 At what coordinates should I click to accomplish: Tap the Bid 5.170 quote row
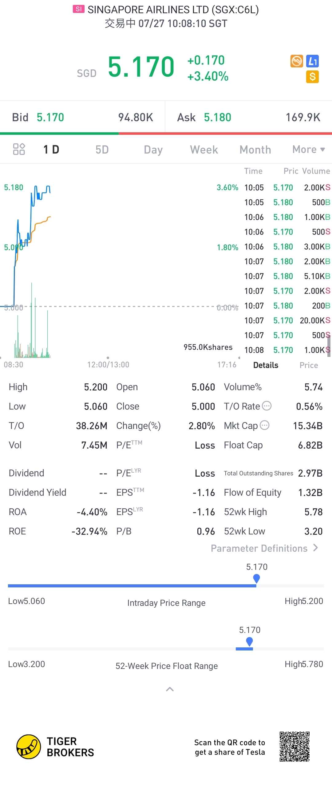point(82,117)
